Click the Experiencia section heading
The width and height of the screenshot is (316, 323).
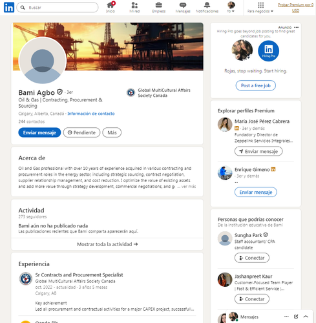point(34,264)
